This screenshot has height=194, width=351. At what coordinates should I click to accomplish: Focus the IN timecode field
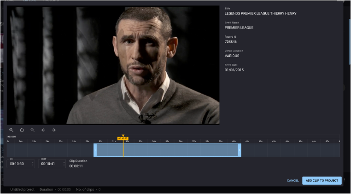point(21,164)
